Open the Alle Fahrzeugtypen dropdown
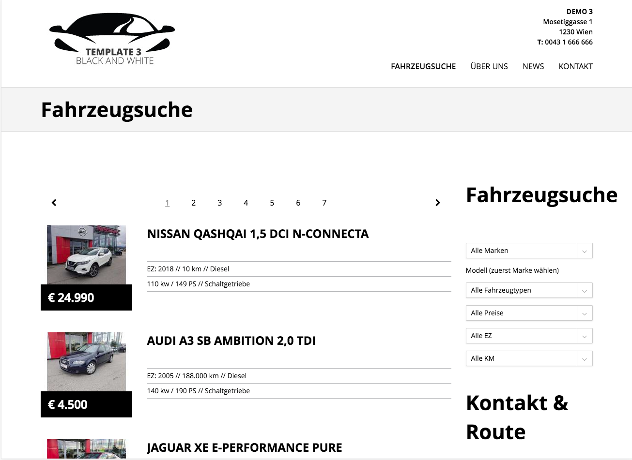This screenshot has height=460, width=632. click(529, 290)
